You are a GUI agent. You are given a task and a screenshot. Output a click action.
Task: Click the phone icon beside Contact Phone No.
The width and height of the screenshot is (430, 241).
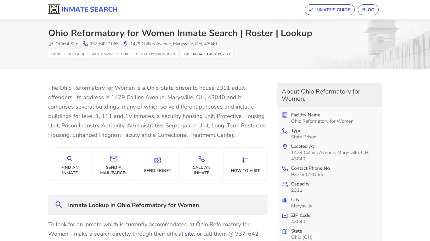(x=285, y=169)
